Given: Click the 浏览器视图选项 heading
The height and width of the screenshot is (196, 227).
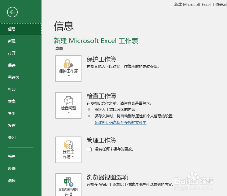Looking at the screenshot, I should click(x=107, y=177).
